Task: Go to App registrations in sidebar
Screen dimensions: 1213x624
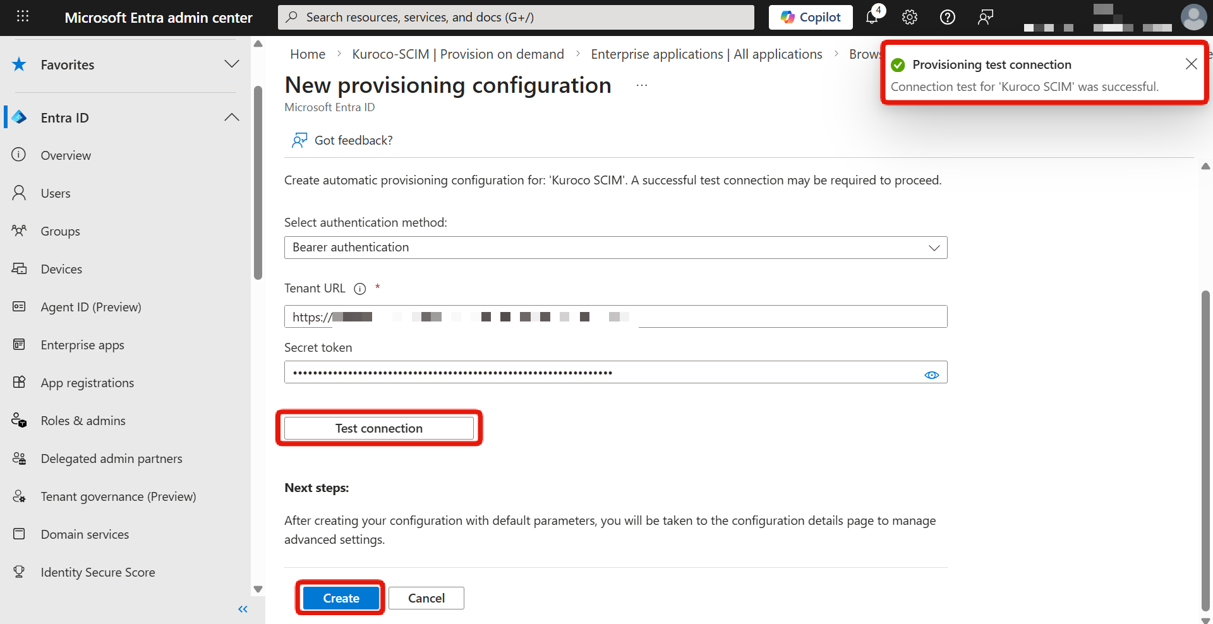Action: [87, 383]
